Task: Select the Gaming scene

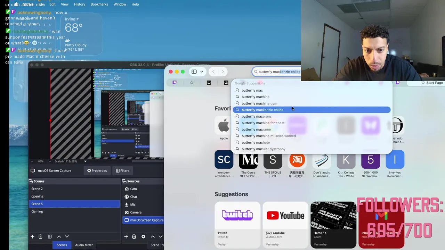Action: tap(74, 211)
